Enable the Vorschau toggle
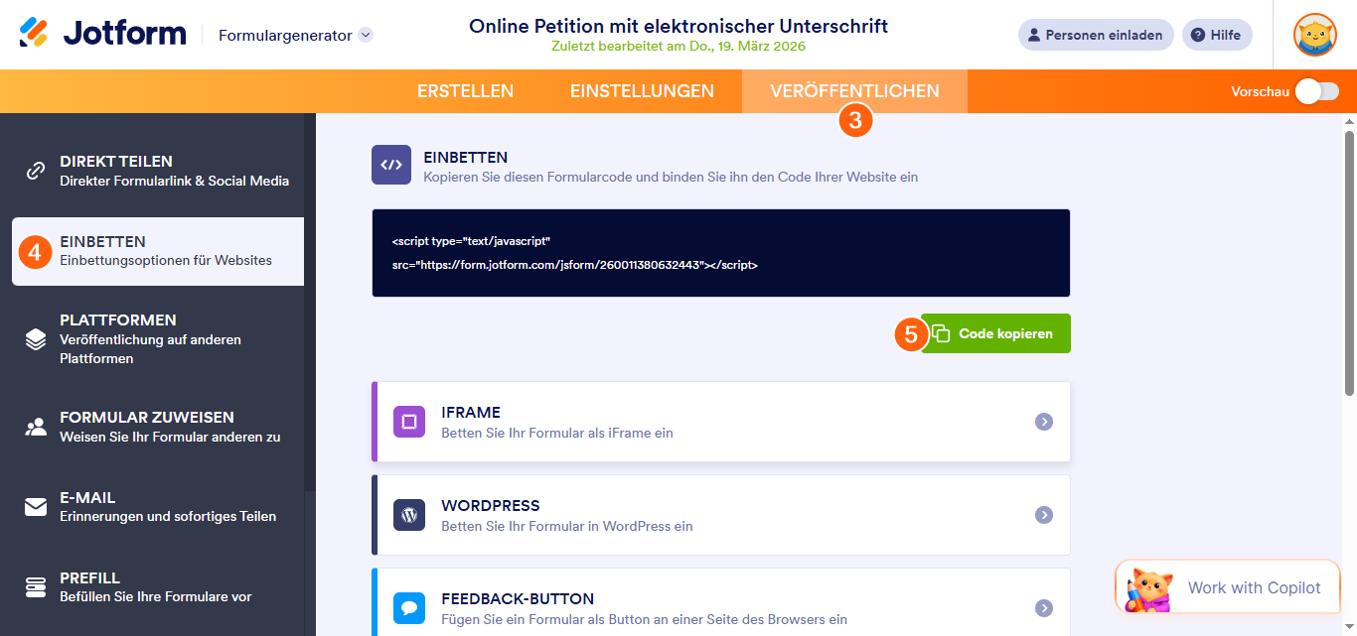Image resolution: width=1357 pixels, height=636 pixels. pos(1318,90)
